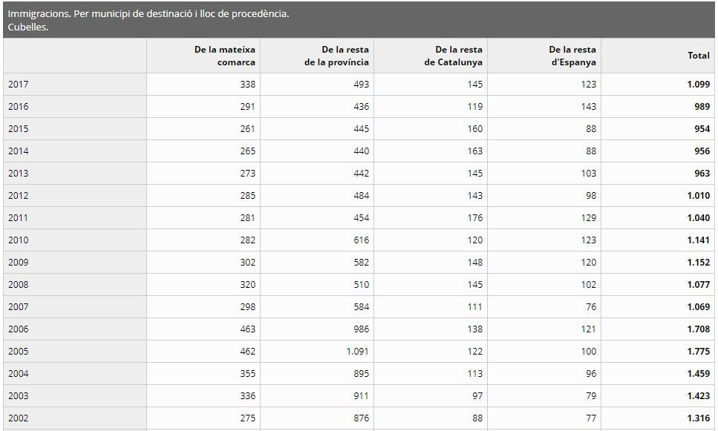Viewport: 718px width, 431px height.
Task: Select the value 338 in 2017 row
Action: [x=248, y=84]
